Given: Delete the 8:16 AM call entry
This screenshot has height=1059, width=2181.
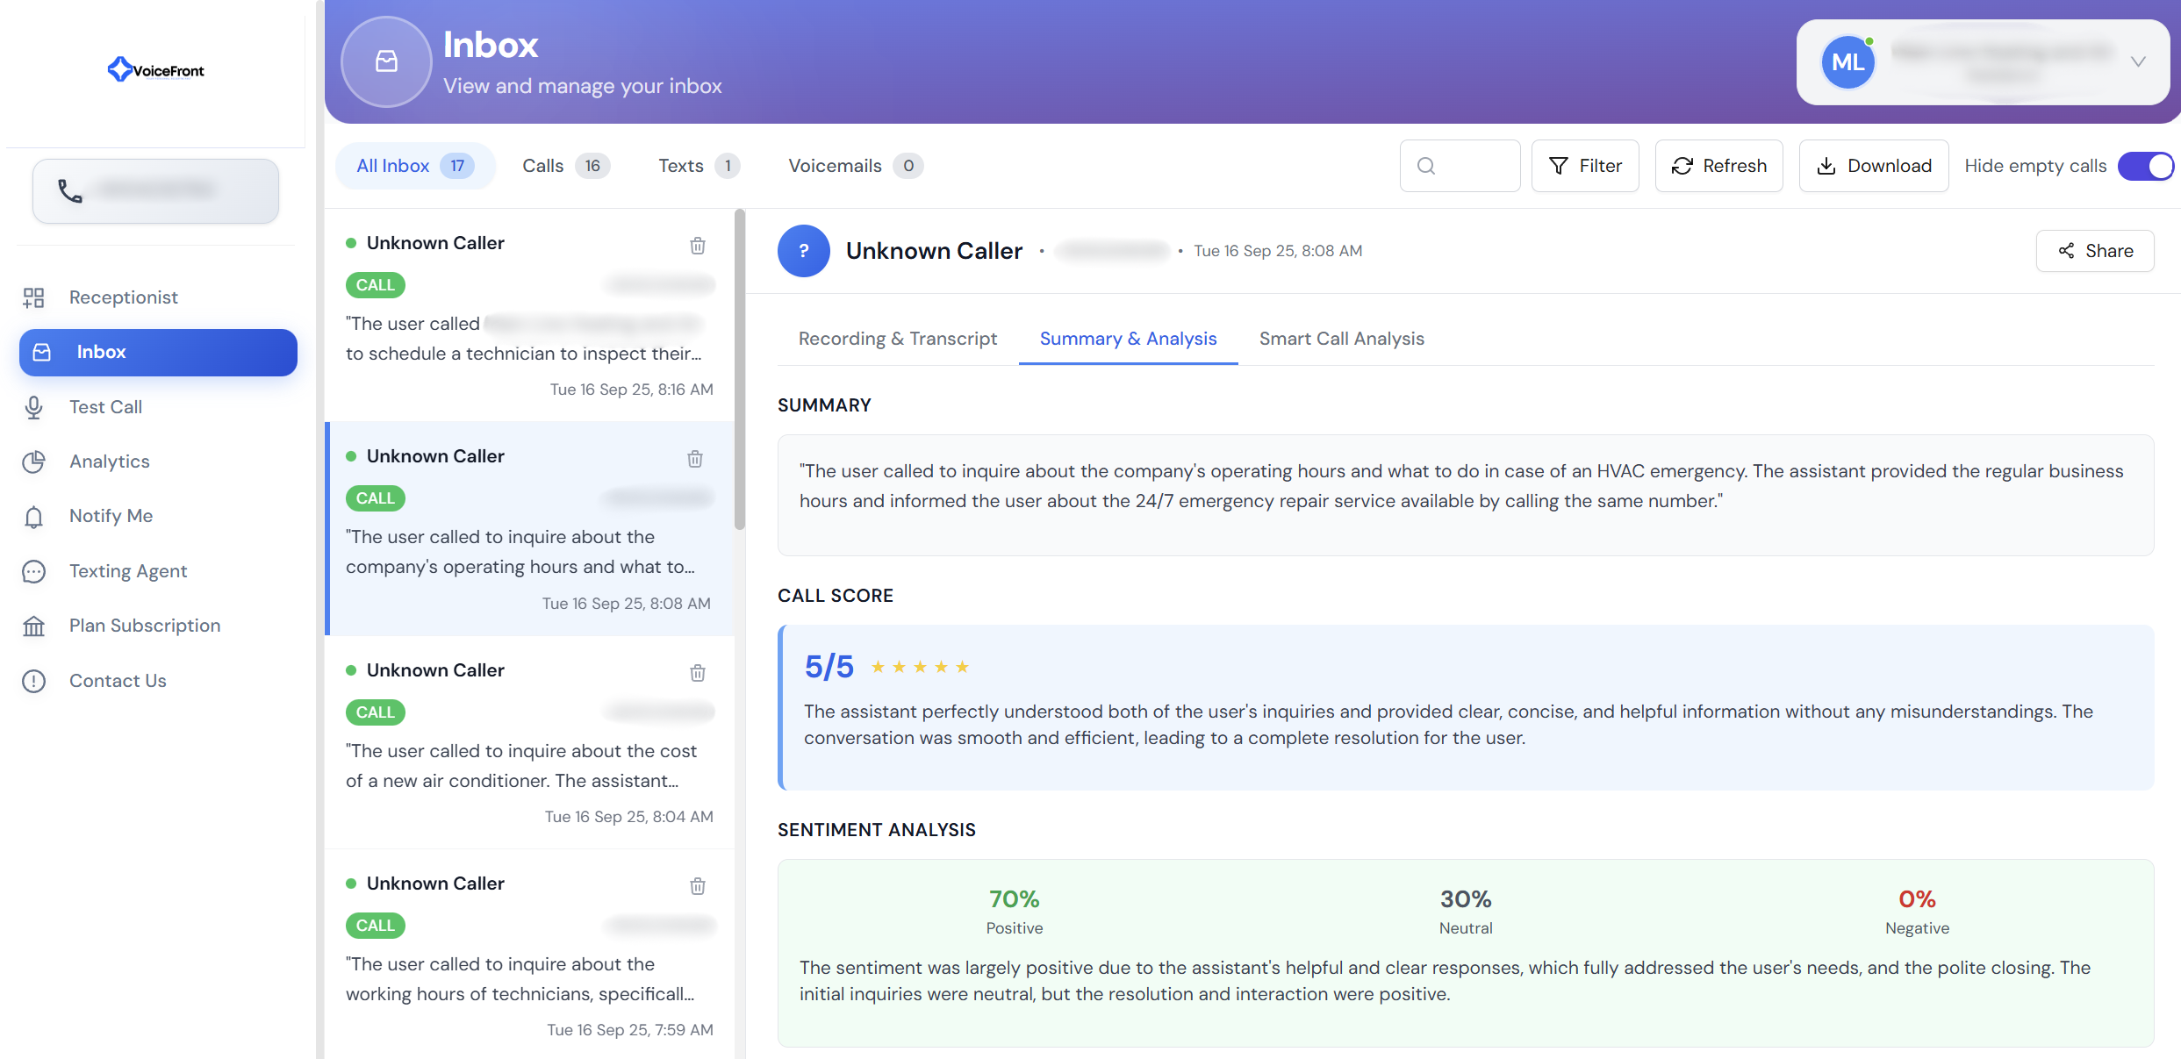Looking at the screenshot, I should [698, 246].
